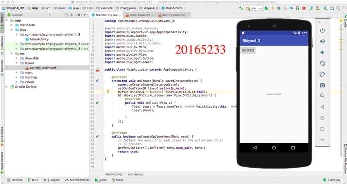The image size is (347, 184).
Task: Click the emulator sidebar overview square
Action: point(322,129)
